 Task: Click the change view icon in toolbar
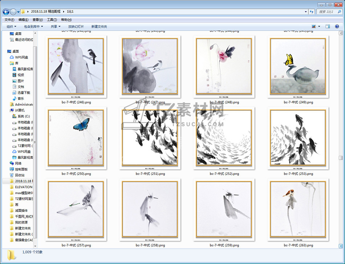click(314, 26)
